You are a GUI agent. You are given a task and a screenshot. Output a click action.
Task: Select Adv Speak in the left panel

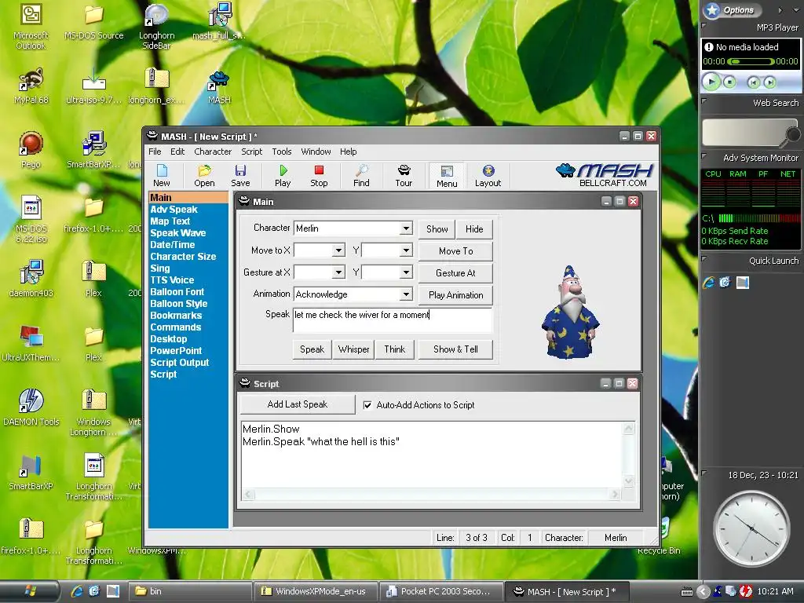(x=174, y=209)
